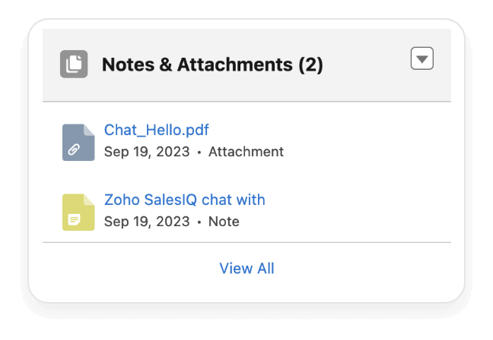
Task: Open the Notes & Attachments dropdown menu arrow
Action: 421,58
